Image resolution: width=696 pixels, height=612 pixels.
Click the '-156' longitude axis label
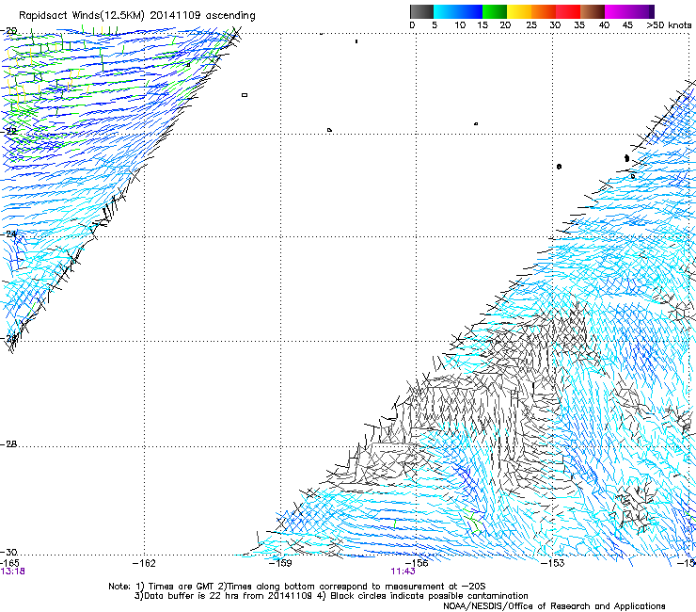(x=417, y=563)
